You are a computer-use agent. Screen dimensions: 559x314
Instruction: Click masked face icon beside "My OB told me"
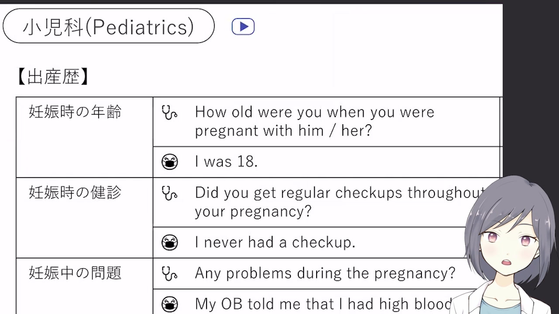(169, 304)
